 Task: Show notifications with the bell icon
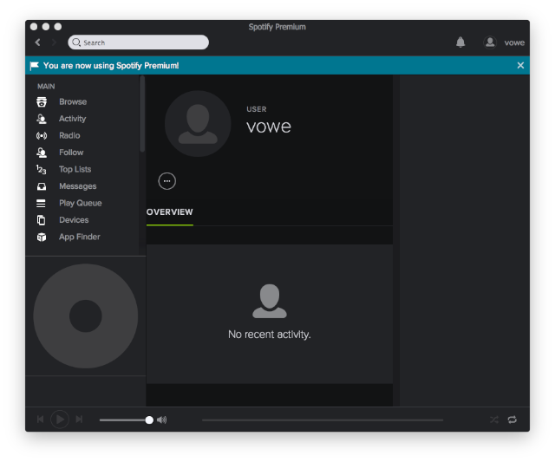tap(460, 42)
